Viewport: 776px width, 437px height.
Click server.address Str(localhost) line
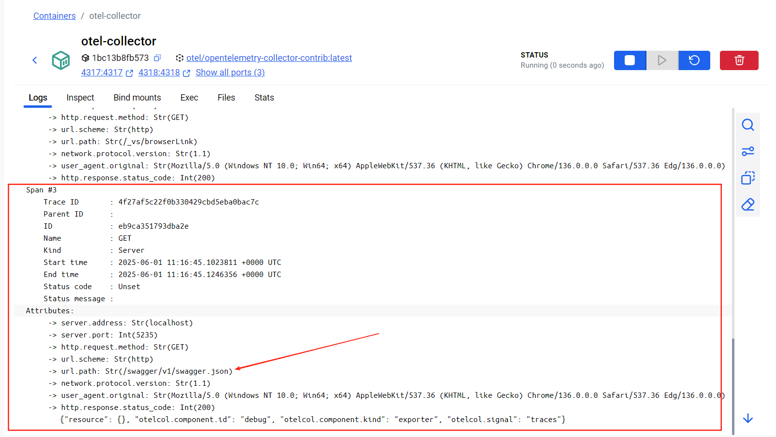[121, 323]
